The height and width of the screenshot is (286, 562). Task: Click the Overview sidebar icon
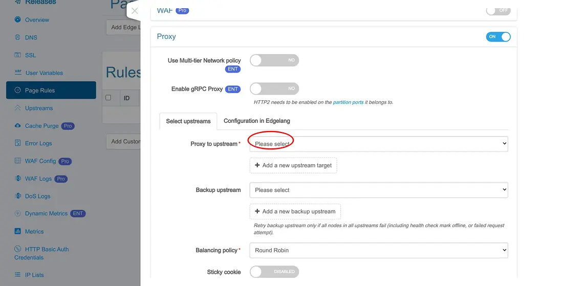point(18,20)
